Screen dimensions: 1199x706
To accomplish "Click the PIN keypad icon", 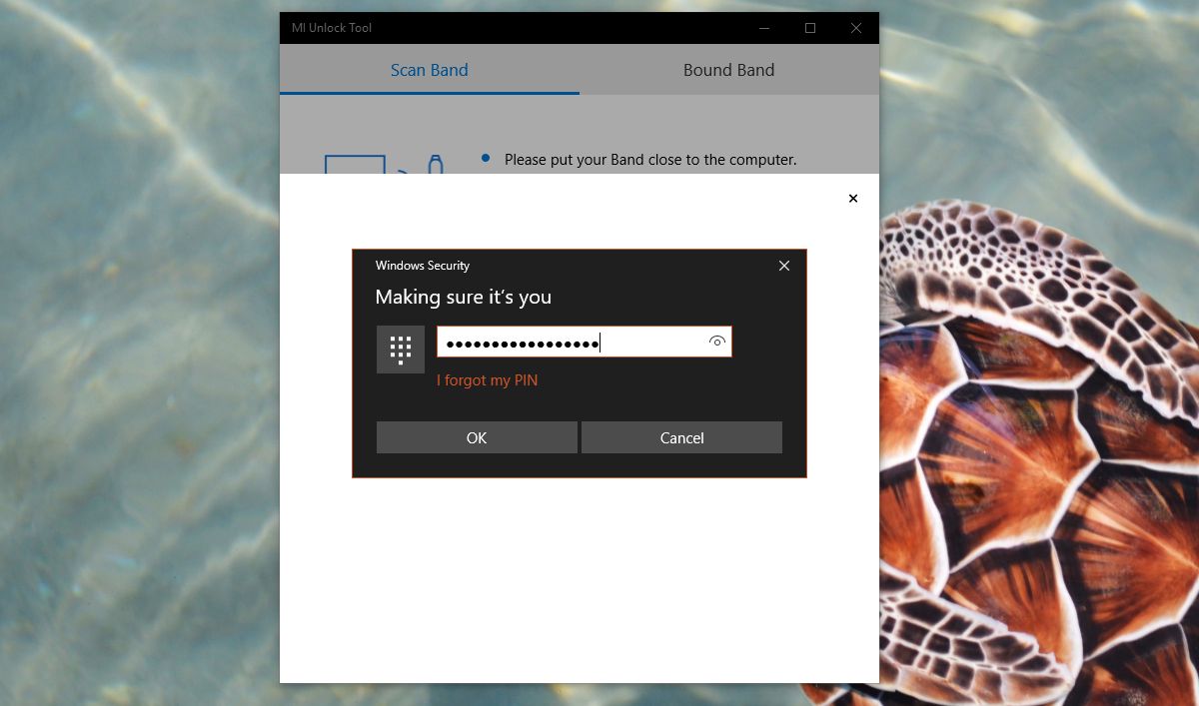I will 401,350.
